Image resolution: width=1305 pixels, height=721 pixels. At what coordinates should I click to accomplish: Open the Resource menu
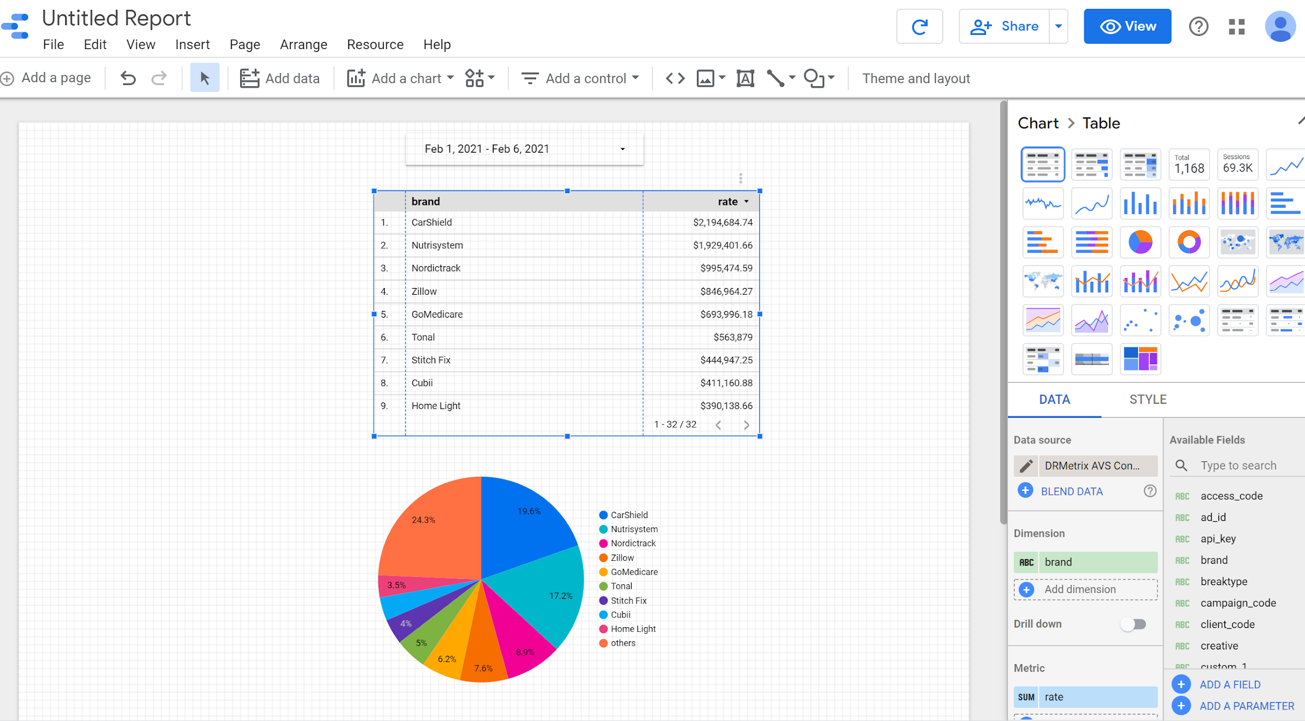[x=375, y=44]
